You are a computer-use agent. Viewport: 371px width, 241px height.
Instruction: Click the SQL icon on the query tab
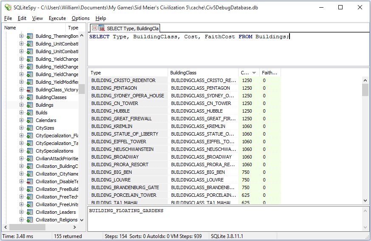(x=101, y=28)
